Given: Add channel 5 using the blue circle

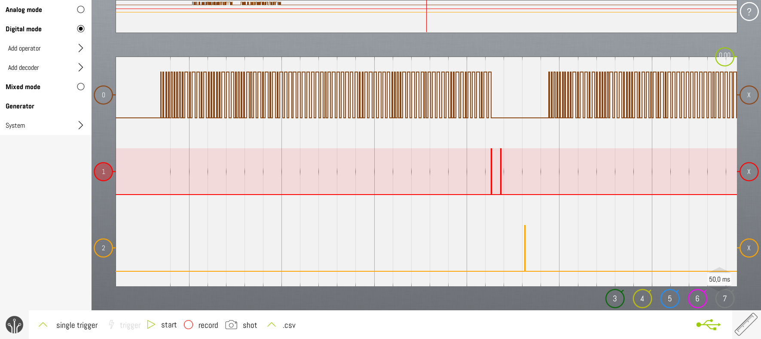Looking at the screenshot, I should (669, 299).
